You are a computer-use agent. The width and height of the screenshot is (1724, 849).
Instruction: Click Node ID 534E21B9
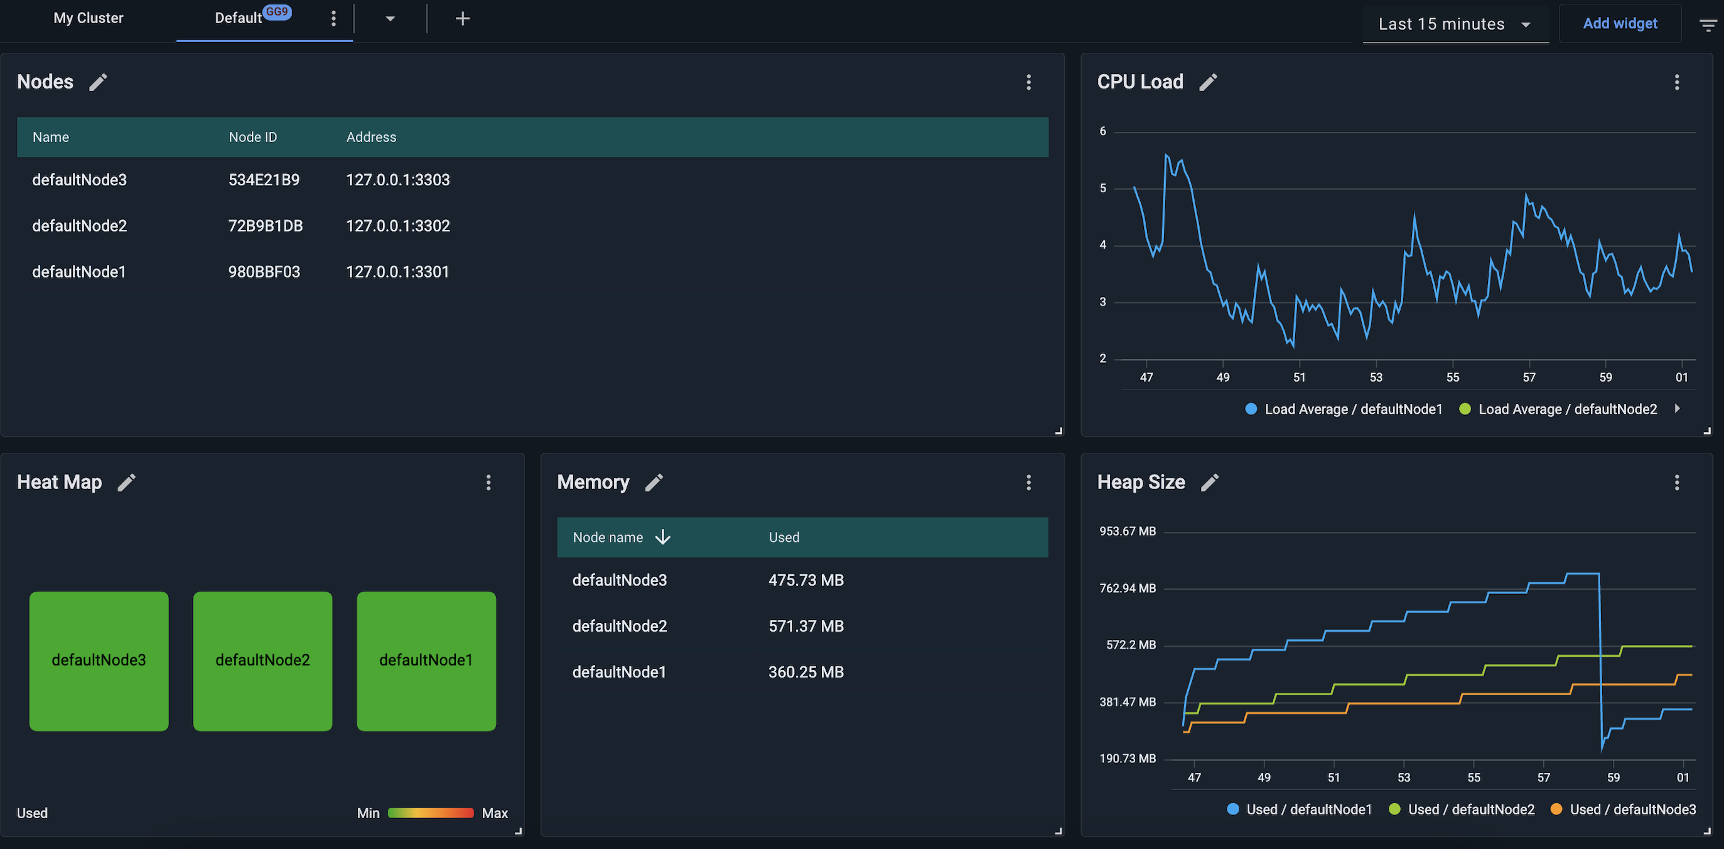click(x=264, y=180)
